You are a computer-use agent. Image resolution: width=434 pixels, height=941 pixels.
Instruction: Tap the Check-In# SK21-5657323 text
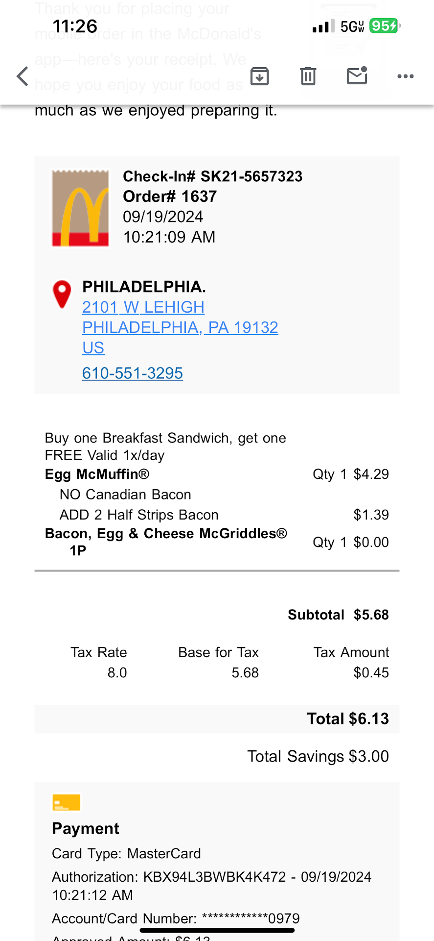tap(212, 176)
